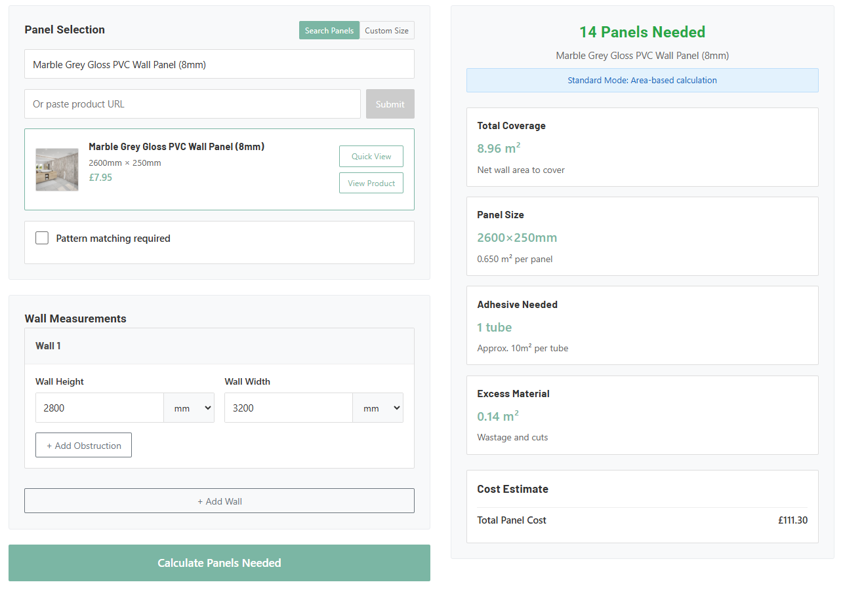The height and width of the screenshot is (597, 843).
Task: Switch to the Custom Size tab
Action: click(x=386, y=31)
